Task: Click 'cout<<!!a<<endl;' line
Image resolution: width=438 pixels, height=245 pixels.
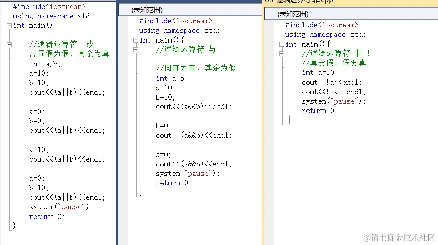Action: point(333,92)
